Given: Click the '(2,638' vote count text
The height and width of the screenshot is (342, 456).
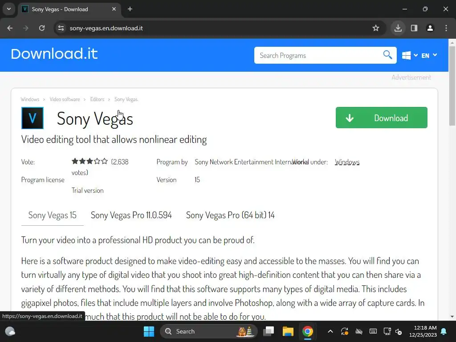Looking at the screenshot, I should [119, 162].
